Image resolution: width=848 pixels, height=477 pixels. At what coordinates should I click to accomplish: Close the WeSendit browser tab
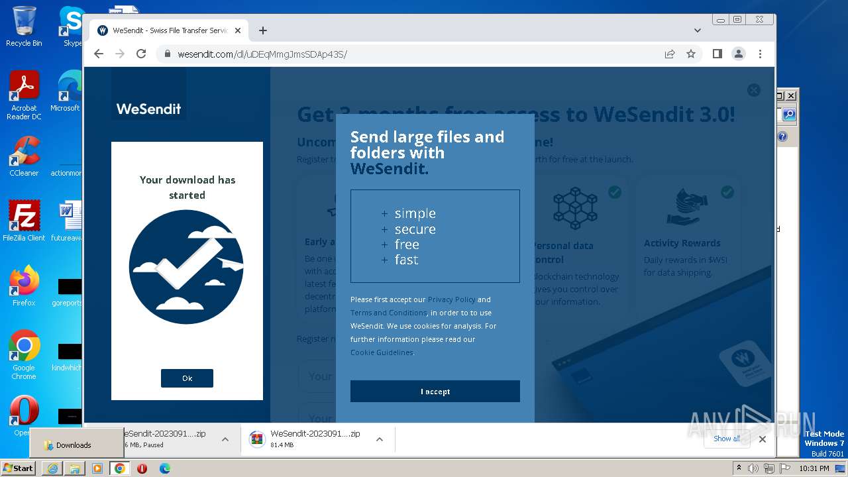click(238, 30)
